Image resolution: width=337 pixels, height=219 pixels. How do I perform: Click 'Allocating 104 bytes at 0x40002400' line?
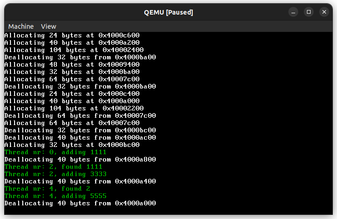[x=74, y=50]
